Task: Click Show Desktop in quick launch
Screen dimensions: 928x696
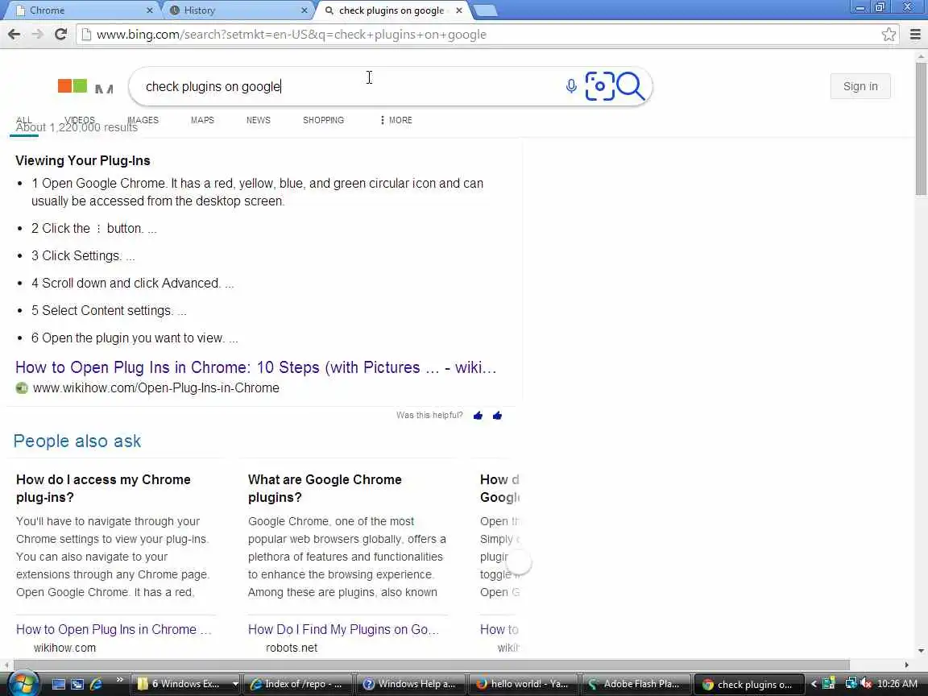Action: [x=59, y=684]
